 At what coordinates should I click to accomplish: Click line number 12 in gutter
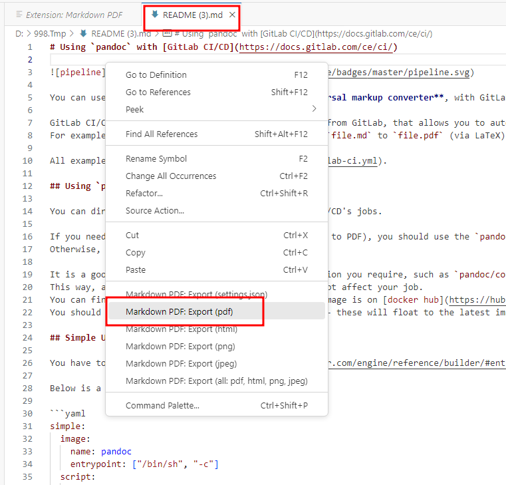(x=27, y=186)
